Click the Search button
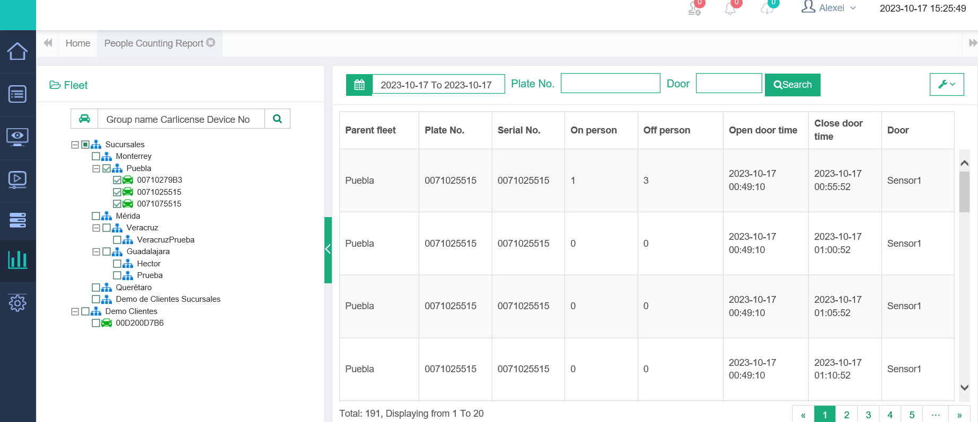 coord(792,85)
